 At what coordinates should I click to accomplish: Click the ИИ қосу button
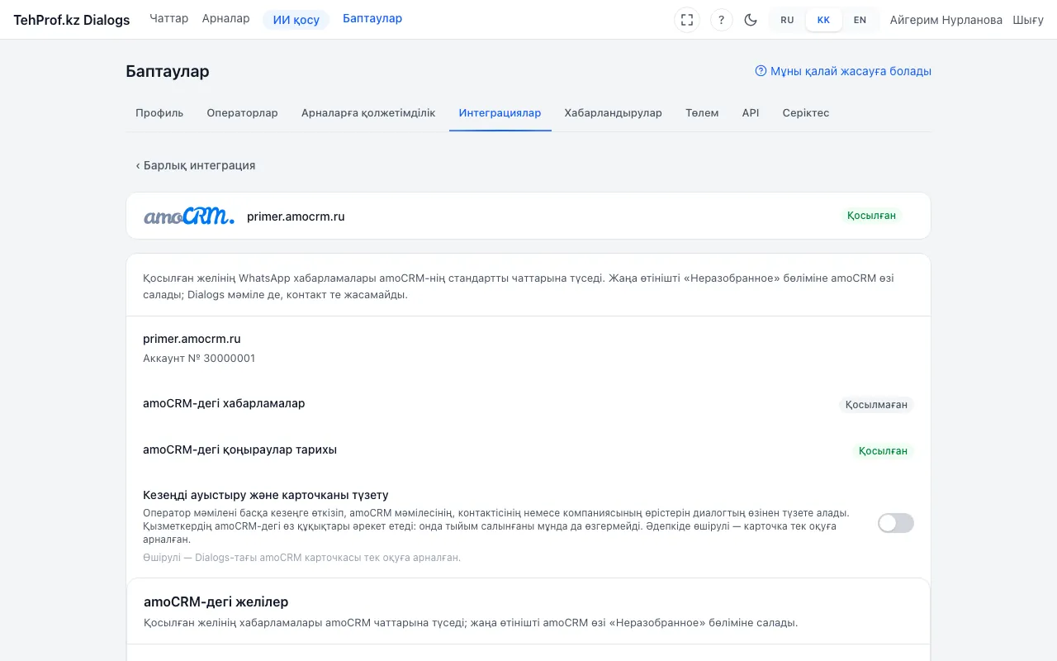point(296,20)
